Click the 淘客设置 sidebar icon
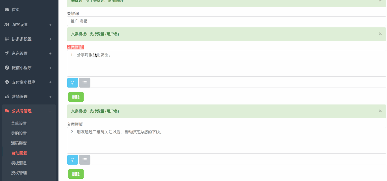The height and width of the screenshot is (181, 387). [x=7, y=25]
